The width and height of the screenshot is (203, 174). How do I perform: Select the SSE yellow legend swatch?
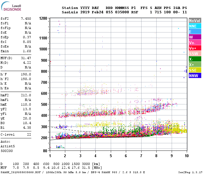point(195,70)
